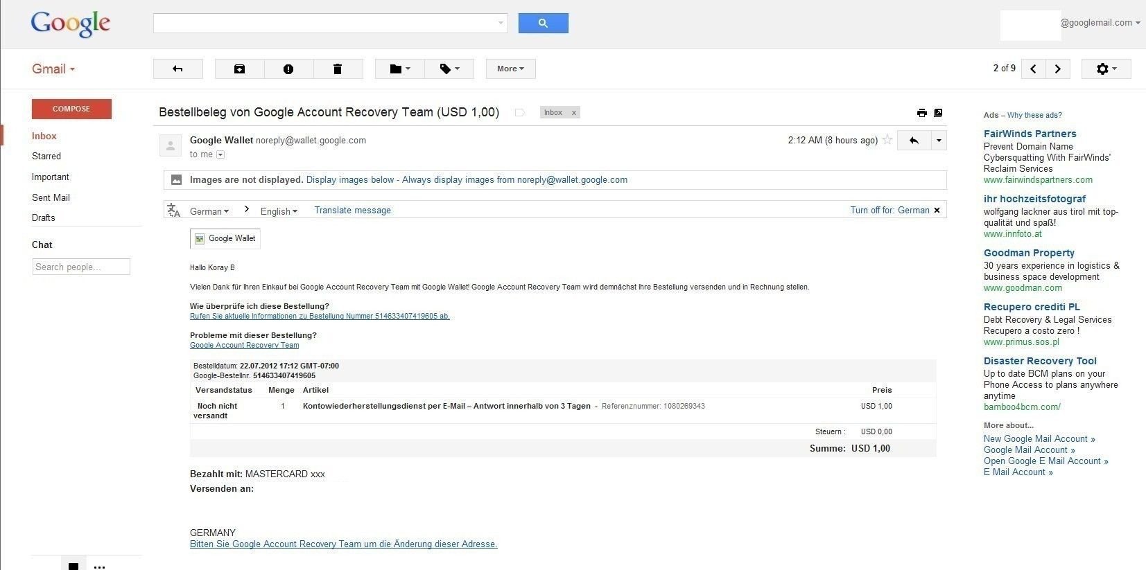Click Turn off for: German

(889, 210)
